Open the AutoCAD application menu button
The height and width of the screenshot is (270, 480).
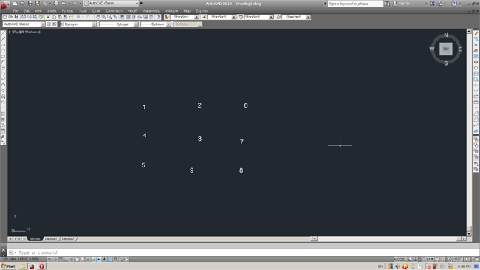pos(4,4)
